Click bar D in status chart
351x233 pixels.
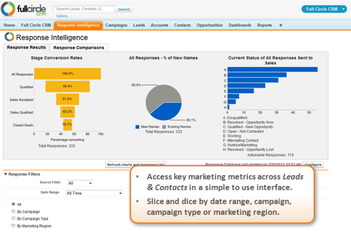246,85
